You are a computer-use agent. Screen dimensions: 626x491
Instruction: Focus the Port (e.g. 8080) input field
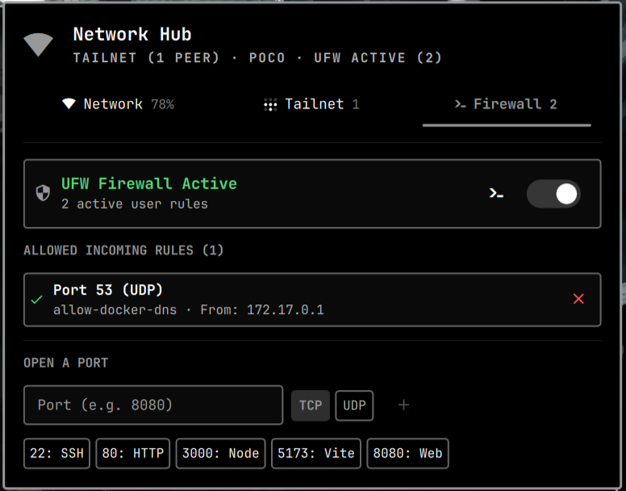[153, 405]
